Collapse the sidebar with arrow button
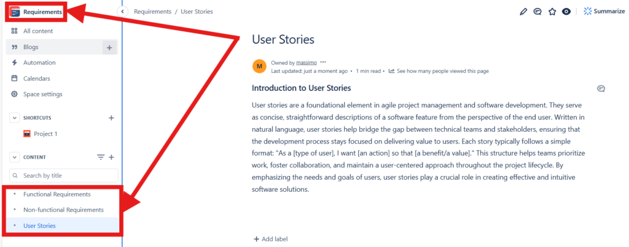The image size is (629, 247). [122, 12]
